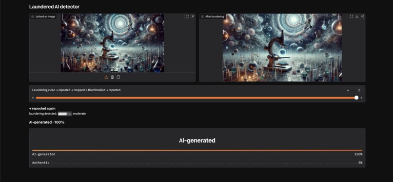This screenshot has width=393, height=182.
Task: Click the laundering steps label starting 'Laundering clean'
Action: [76, 90]
